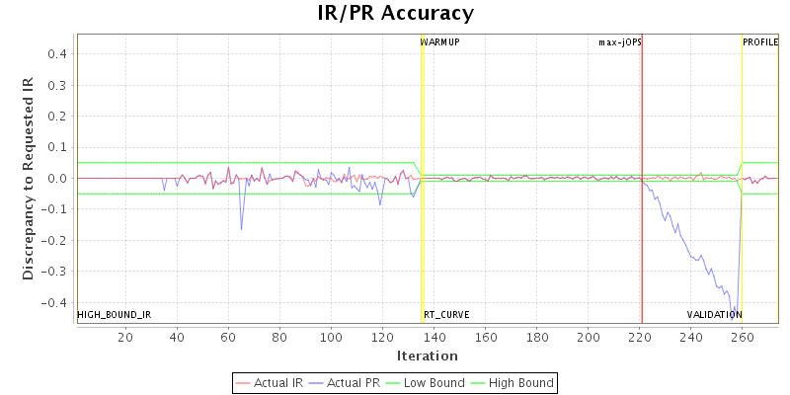Click the PROFILE phase label
Screen dimensions: 790x395
[x=760, y=42]
